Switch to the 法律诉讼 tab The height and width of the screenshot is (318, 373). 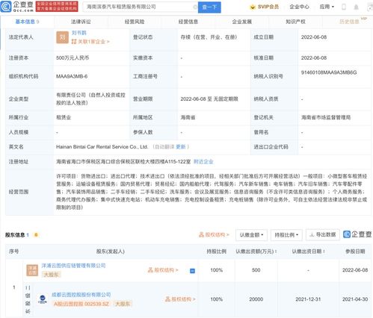(x=81, y=22)
